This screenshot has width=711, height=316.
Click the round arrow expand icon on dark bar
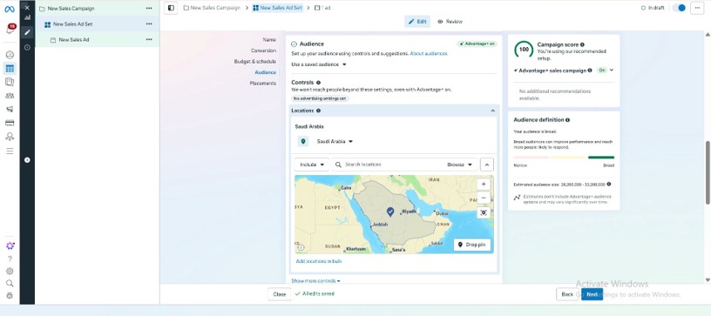pos(27,160)
